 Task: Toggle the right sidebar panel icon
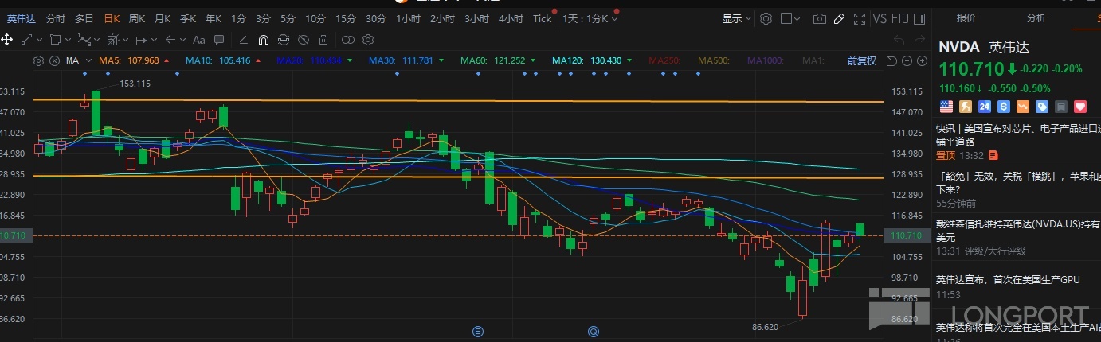(x=919, y=18)
